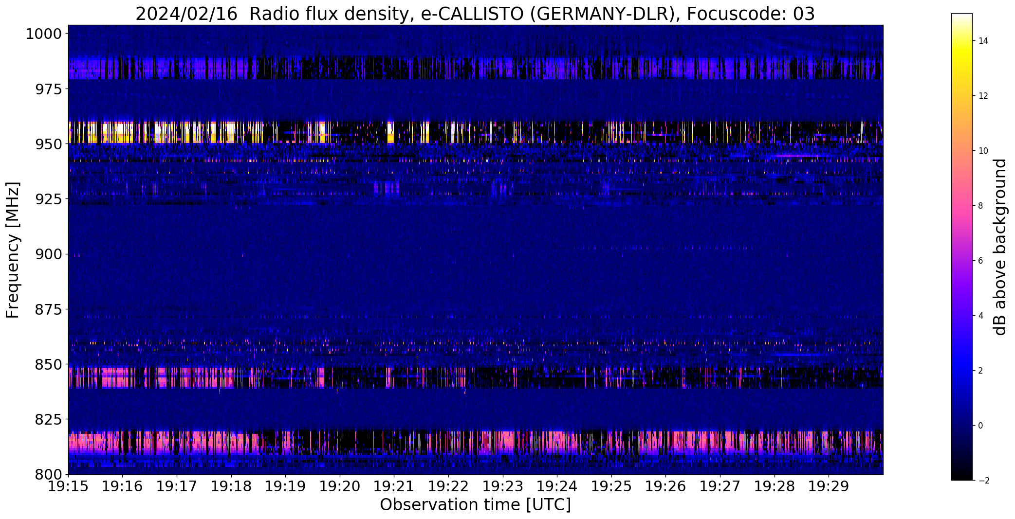This screenshot has width=1015, height=519.
Task: Click the 19:21 time tick label
Action: (394, 486)
